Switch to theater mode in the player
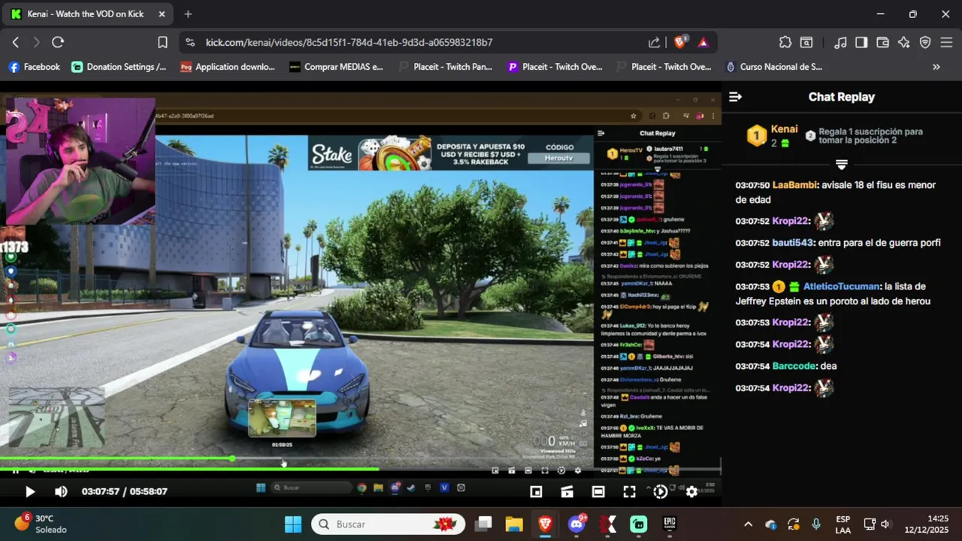The height and width of the screenshot is (541, 962). click(598, 491)
